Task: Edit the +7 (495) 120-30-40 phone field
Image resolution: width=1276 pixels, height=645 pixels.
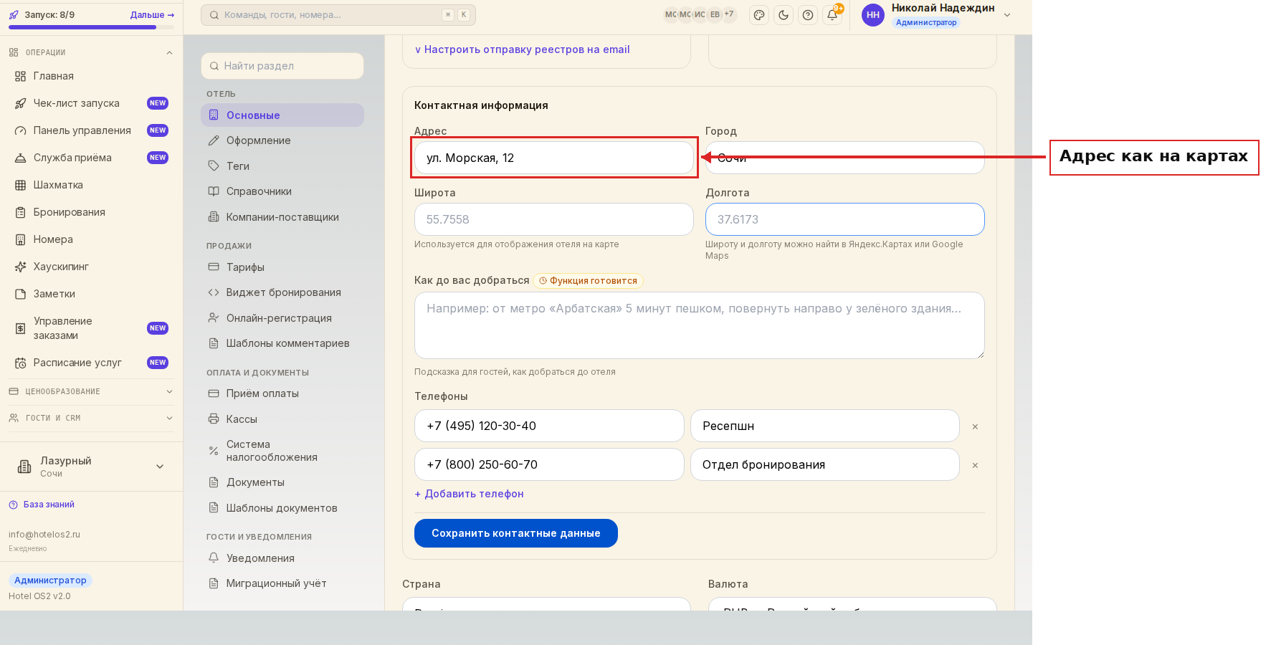Action: [549, 426]
